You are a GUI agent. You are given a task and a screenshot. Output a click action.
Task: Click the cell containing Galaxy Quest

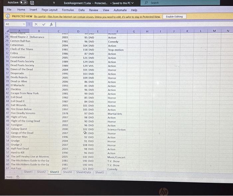click(x=20, y=129)
